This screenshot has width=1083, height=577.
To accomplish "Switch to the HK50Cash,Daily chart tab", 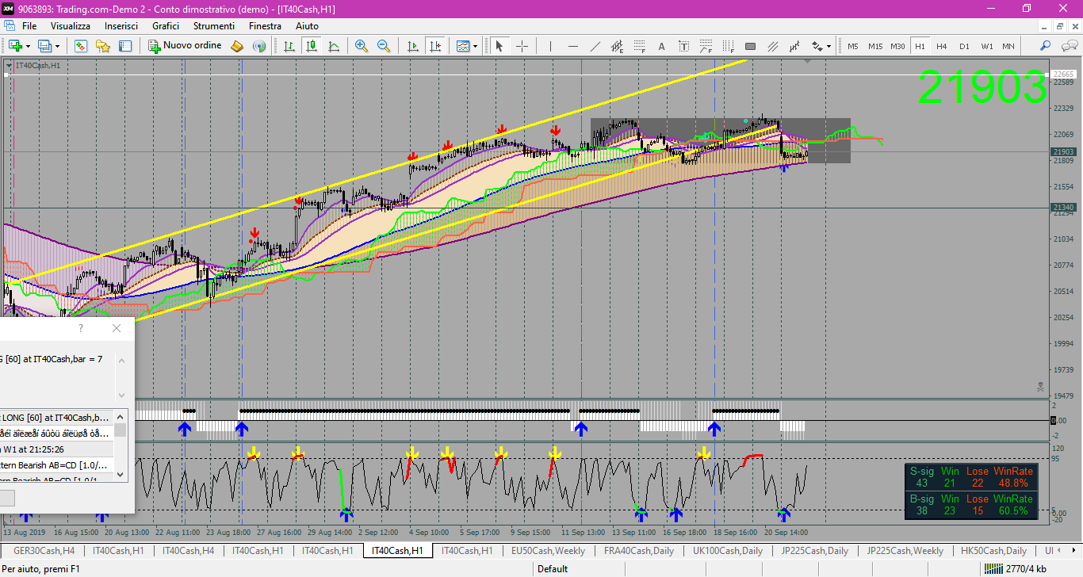I will pos(993,551).
